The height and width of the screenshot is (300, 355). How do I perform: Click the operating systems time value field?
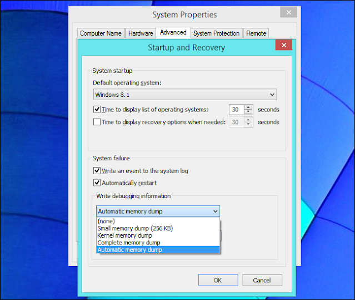(237, 110)
